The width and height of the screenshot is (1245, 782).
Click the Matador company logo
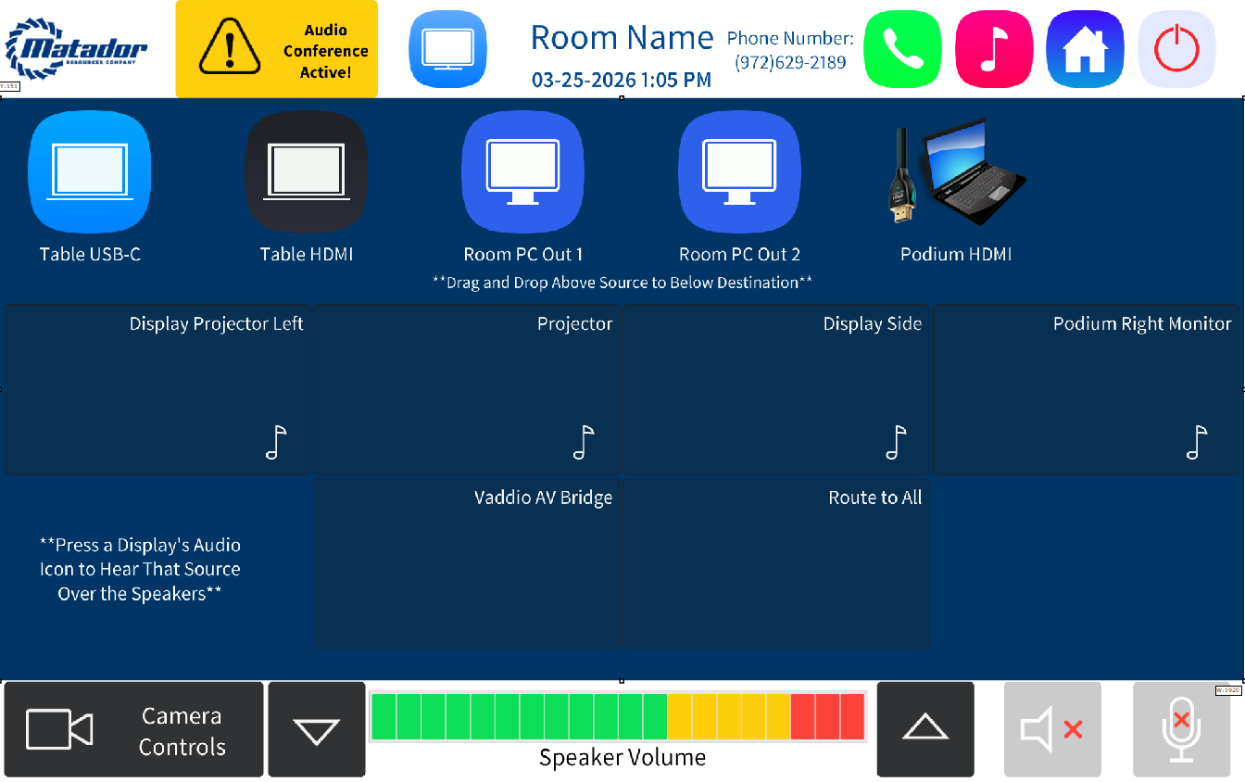[77, 48]
